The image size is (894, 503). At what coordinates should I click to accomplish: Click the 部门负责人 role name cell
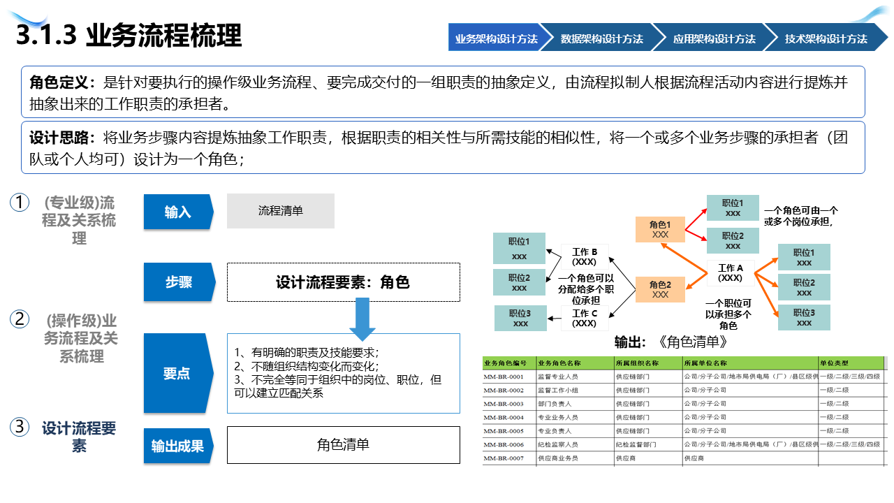click(x=574, y=404)
